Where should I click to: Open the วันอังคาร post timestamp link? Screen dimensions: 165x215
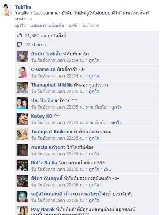click(x=90, y=26)
